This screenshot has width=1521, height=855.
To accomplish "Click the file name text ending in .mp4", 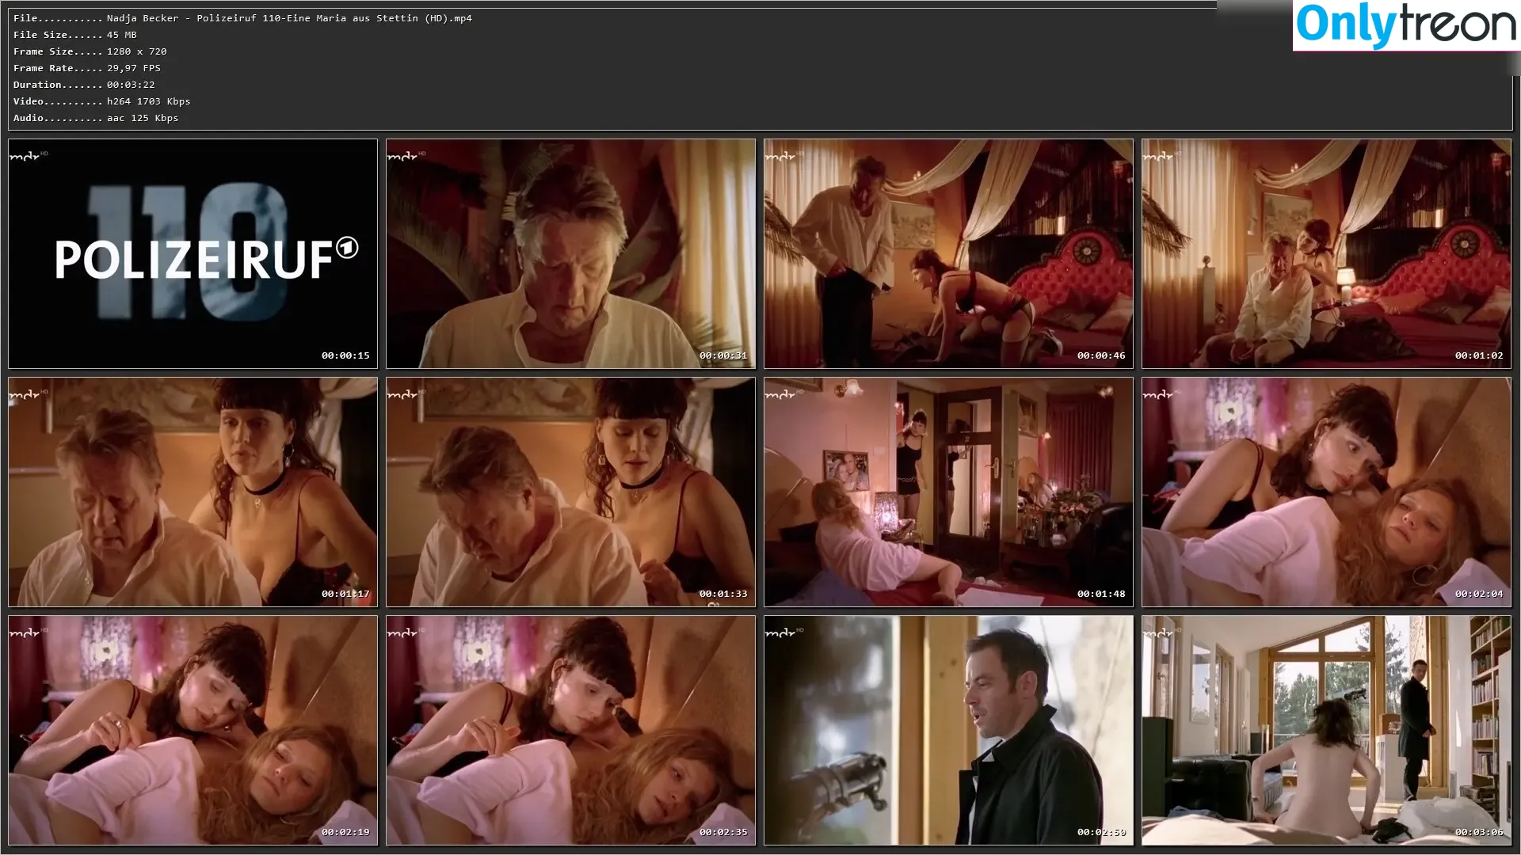I will pos(289,18).
